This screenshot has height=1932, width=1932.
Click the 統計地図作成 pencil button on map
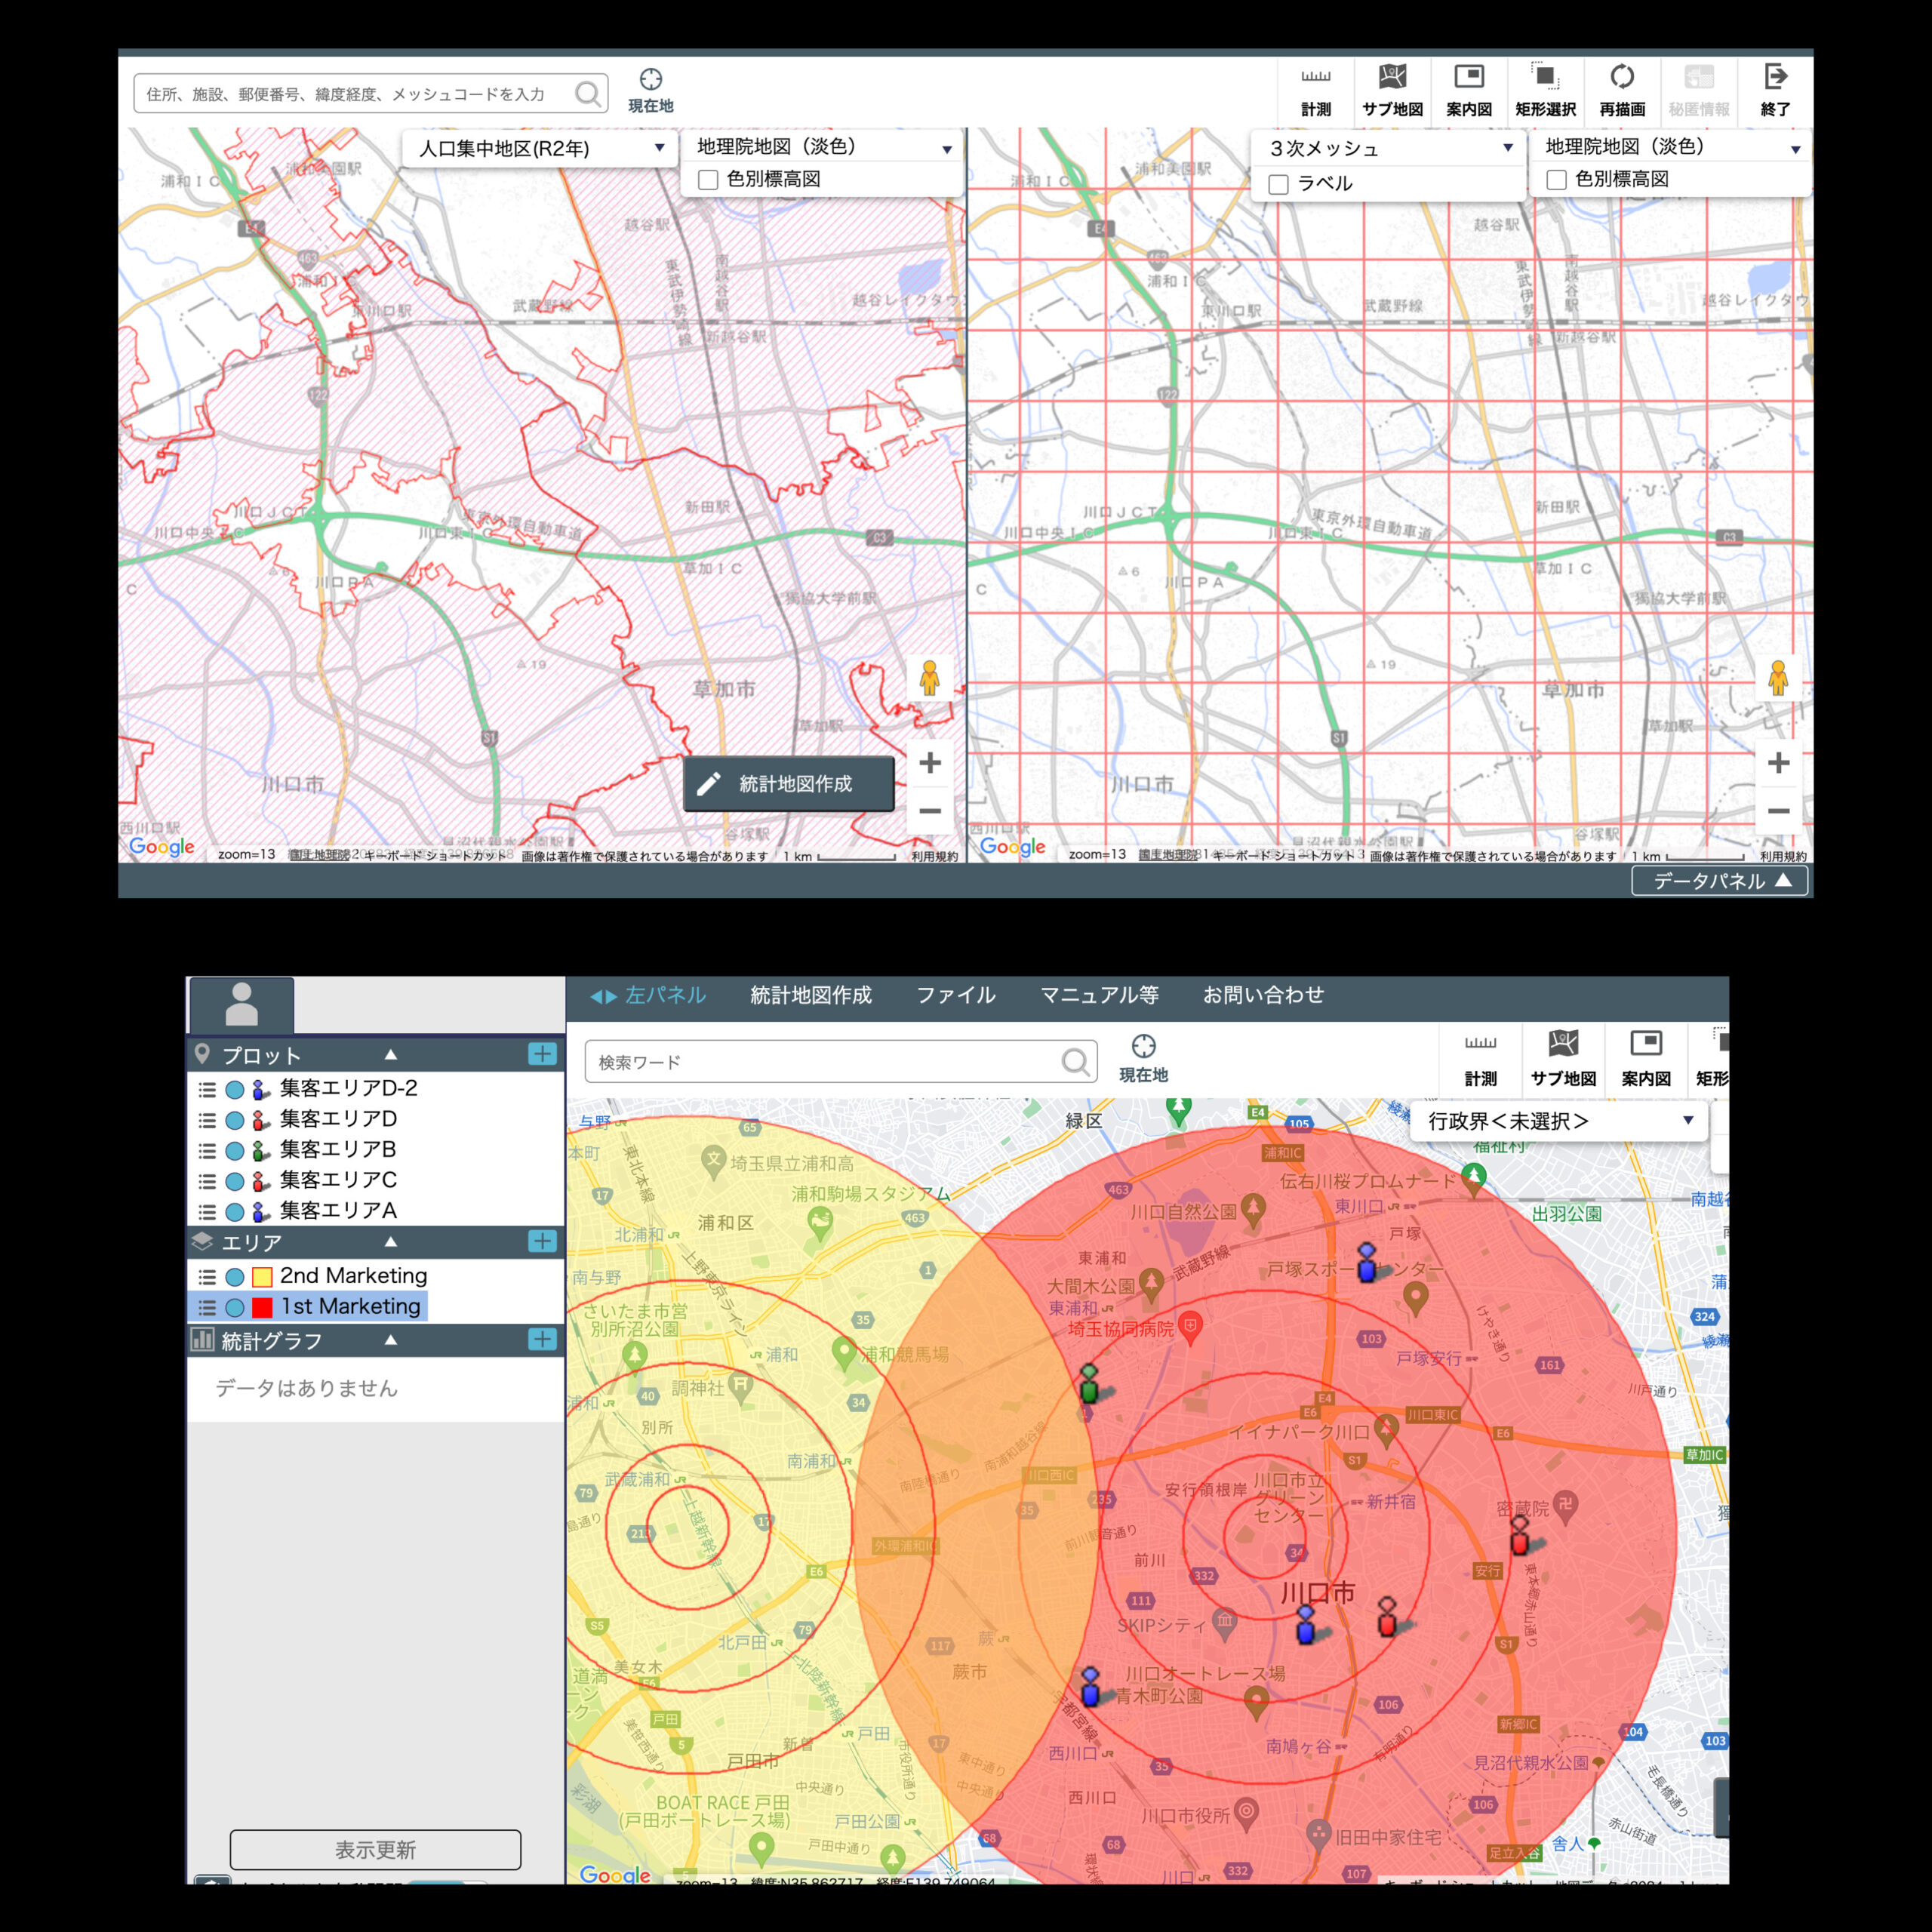coord(788,784)
